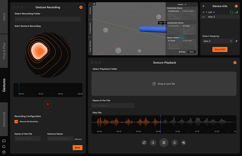
Task: Click the orange Save button
Action: tap(77, 148)
